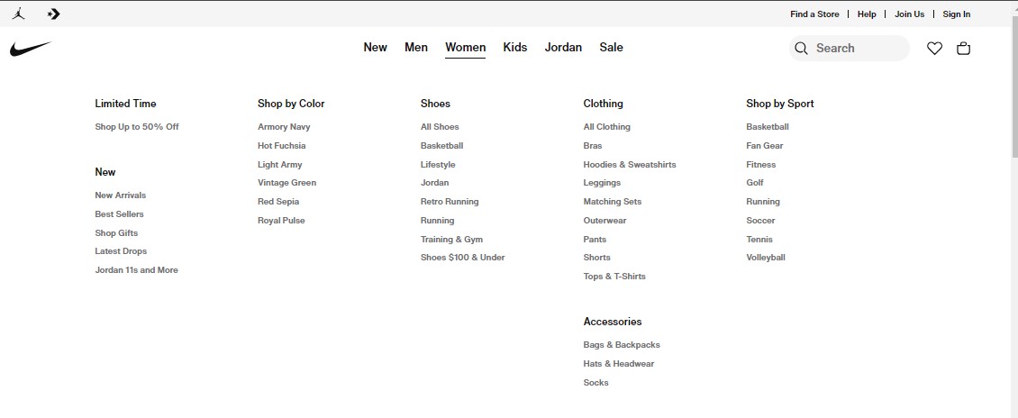Browse Leggings link

602,183
